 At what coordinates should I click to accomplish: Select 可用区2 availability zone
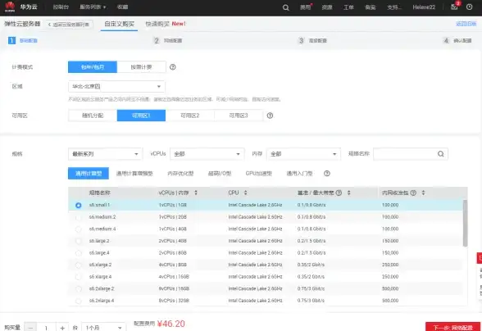coord(190,116)
